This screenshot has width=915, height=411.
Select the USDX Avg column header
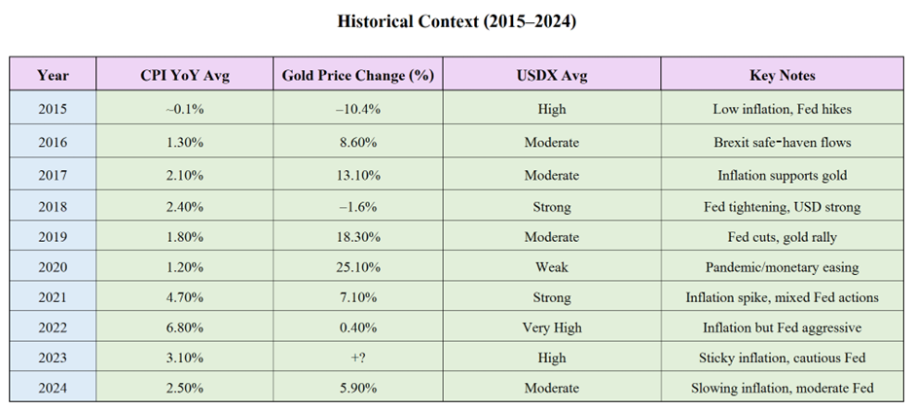(x=552, y=74)
